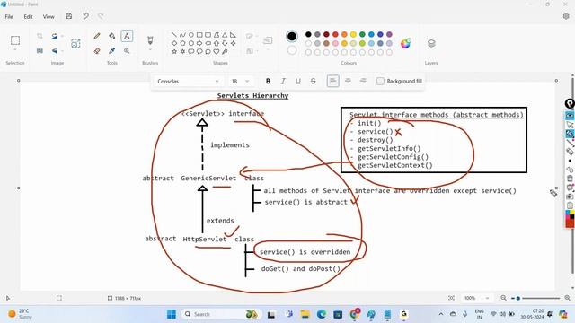Select the Magnifier tool

[x=127, y=51]
